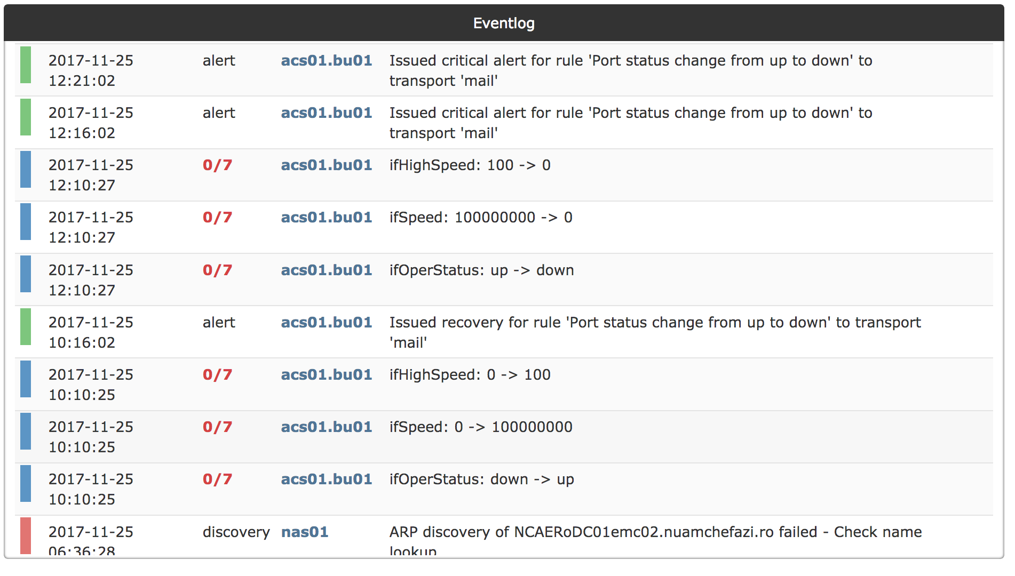The width and height of the screenshot is (1015, 576).
Task: Click port 0/7 link beside ifOperStatus: down -> up
Action: (217, 479)
